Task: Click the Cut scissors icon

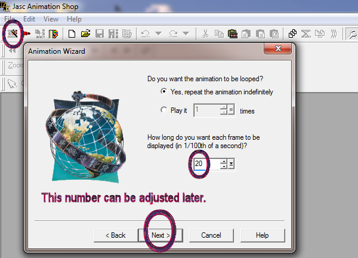Action: click(x=205, y=34)
